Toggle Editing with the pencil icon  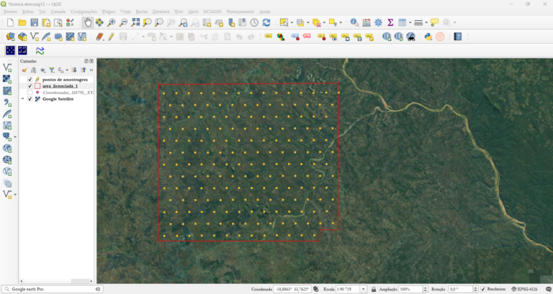click(111, 37)
